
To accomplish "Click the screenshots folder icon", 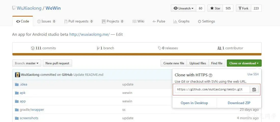I will click(x=17, y=118).
